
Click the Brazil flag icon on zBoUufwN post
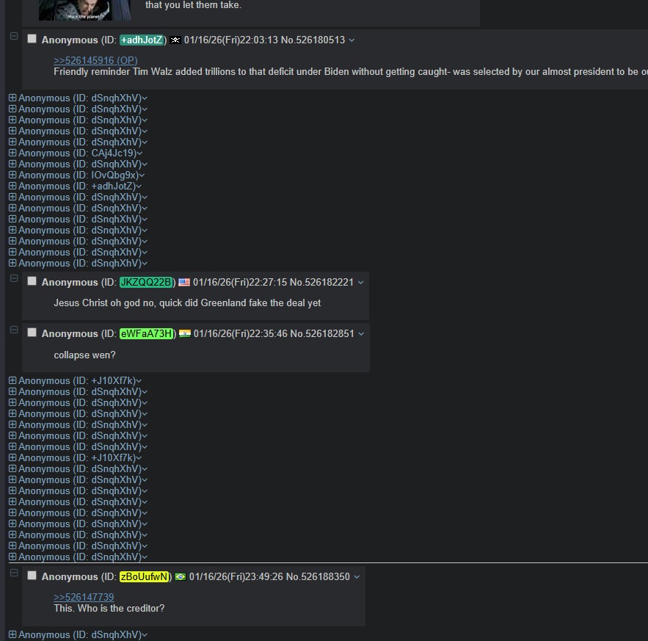click(x=181, y=576)
